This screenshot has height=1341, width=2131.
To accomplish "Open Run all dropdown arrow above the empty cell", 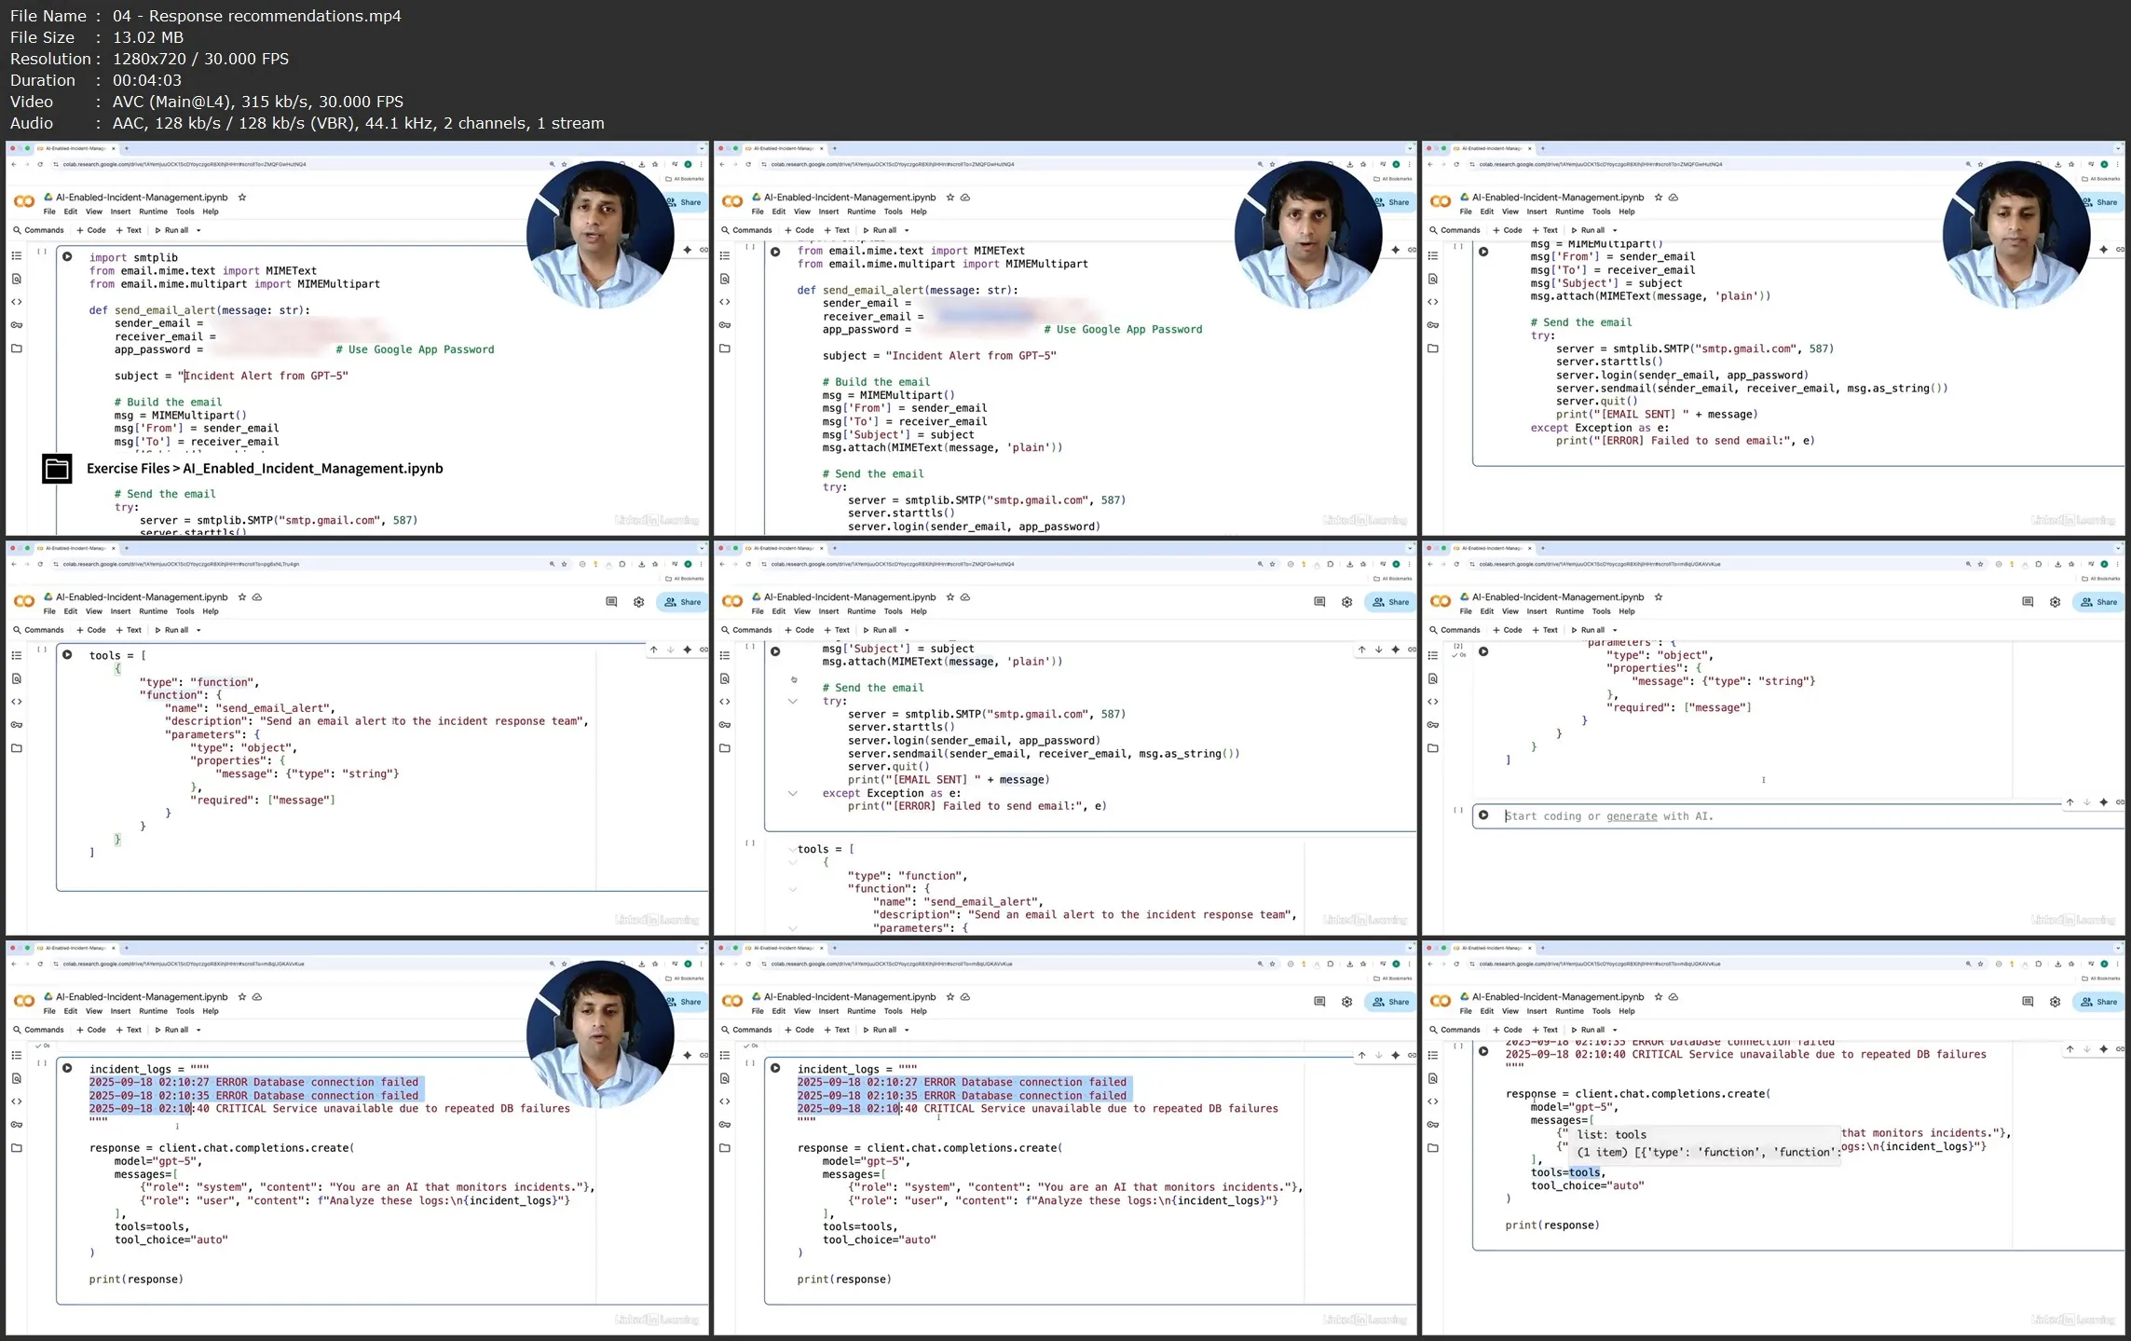I will (x=1615, y=631).
